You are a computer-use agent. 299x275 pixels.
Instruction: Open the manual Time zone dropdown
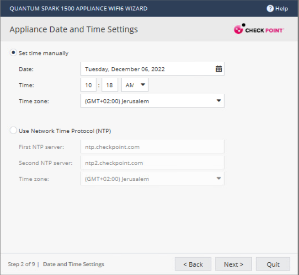[152, 101]
